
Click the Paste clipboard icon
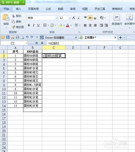point(6,17)
